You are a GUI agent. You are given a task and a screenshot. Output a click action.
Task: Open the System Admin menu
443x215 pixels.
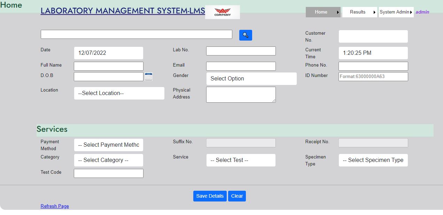click(x=396, y=12)
